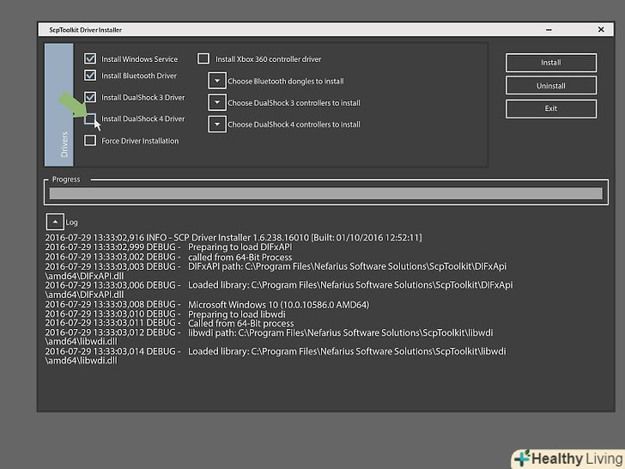Expand Choose Bluetooth dongles to install dropdown
Image resolution: width=625 pixels, height=469 pixels.
[217, 81]
